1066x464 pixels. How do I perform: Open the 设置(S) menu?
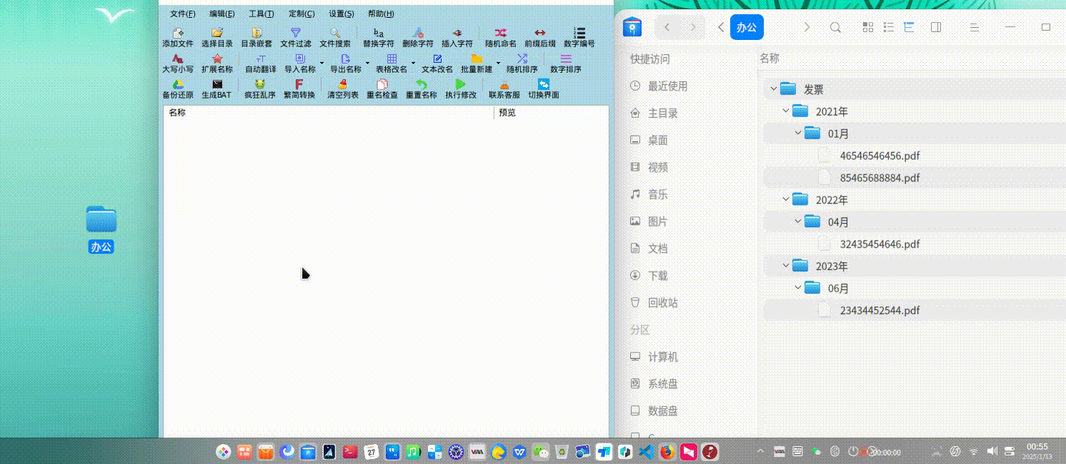click(x=342, y=14)
